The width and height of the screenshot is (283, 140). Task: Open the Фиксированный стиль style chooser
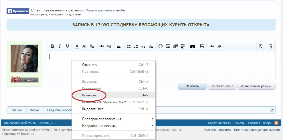[20, 123]
